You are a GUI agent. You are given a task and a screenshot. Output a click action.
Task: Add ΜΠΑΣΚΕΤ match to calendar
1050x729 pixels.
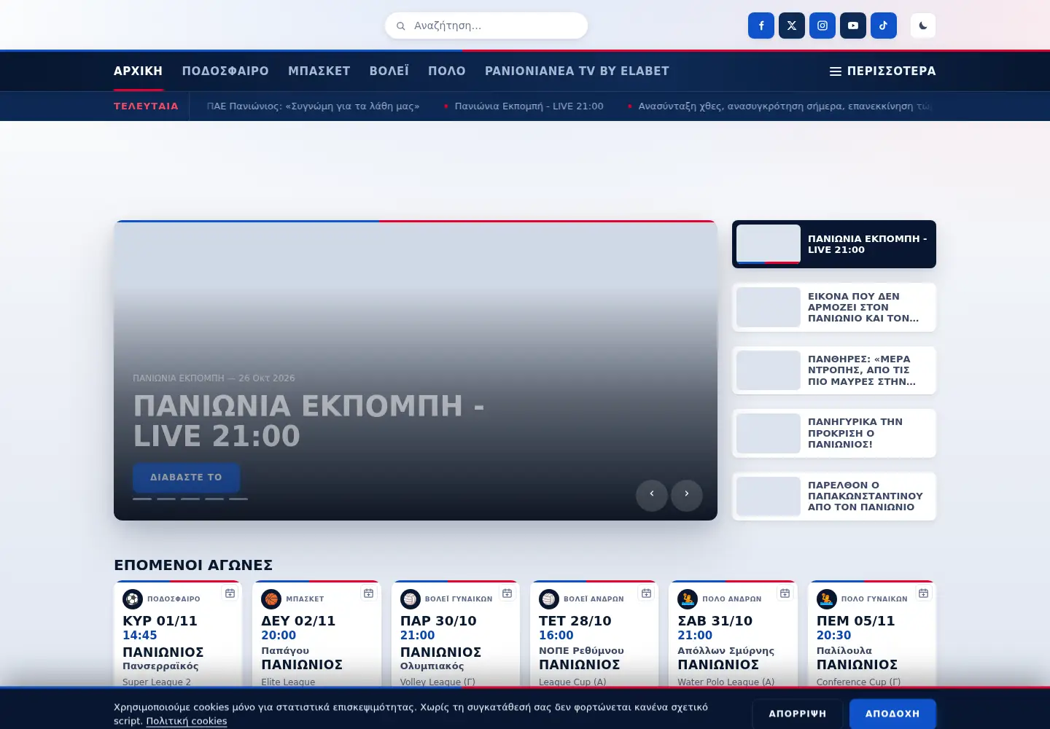369,593
